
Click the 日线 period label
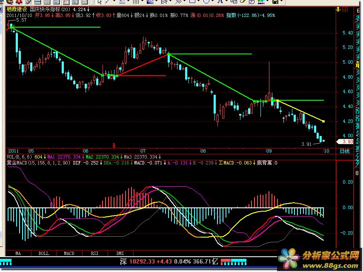pos(345,151)
